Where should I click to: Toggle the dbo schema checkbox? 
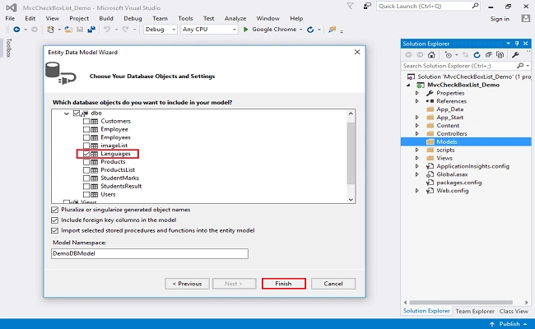[77, 114]
